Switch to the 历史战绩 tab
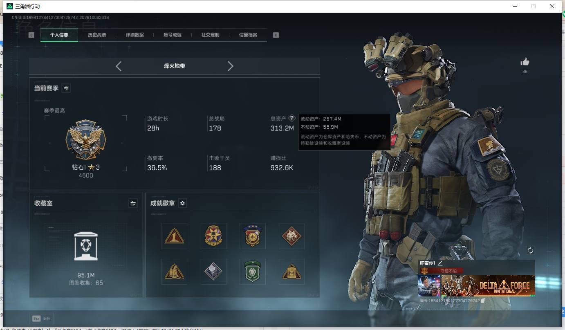The image size is (565, 330). pos(97,35)
